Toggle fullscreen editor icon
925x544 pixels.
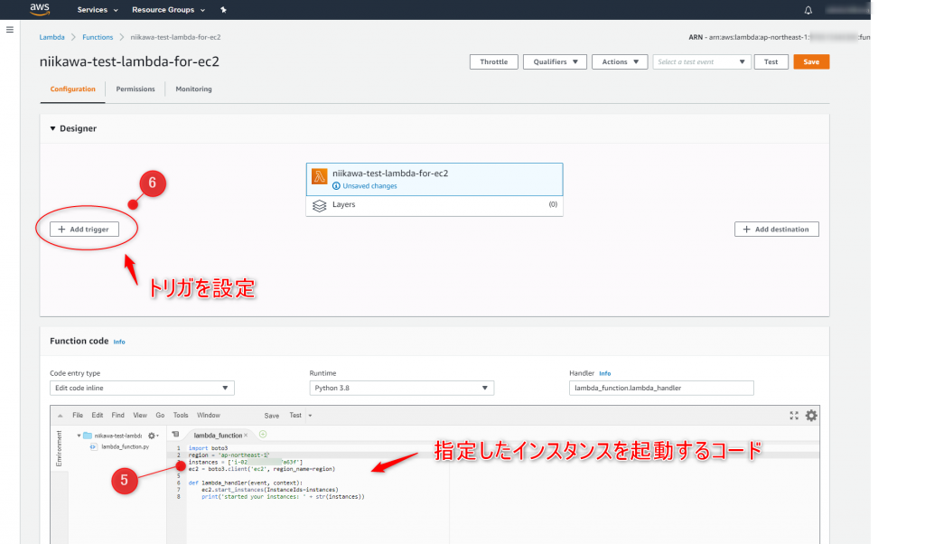794,416
